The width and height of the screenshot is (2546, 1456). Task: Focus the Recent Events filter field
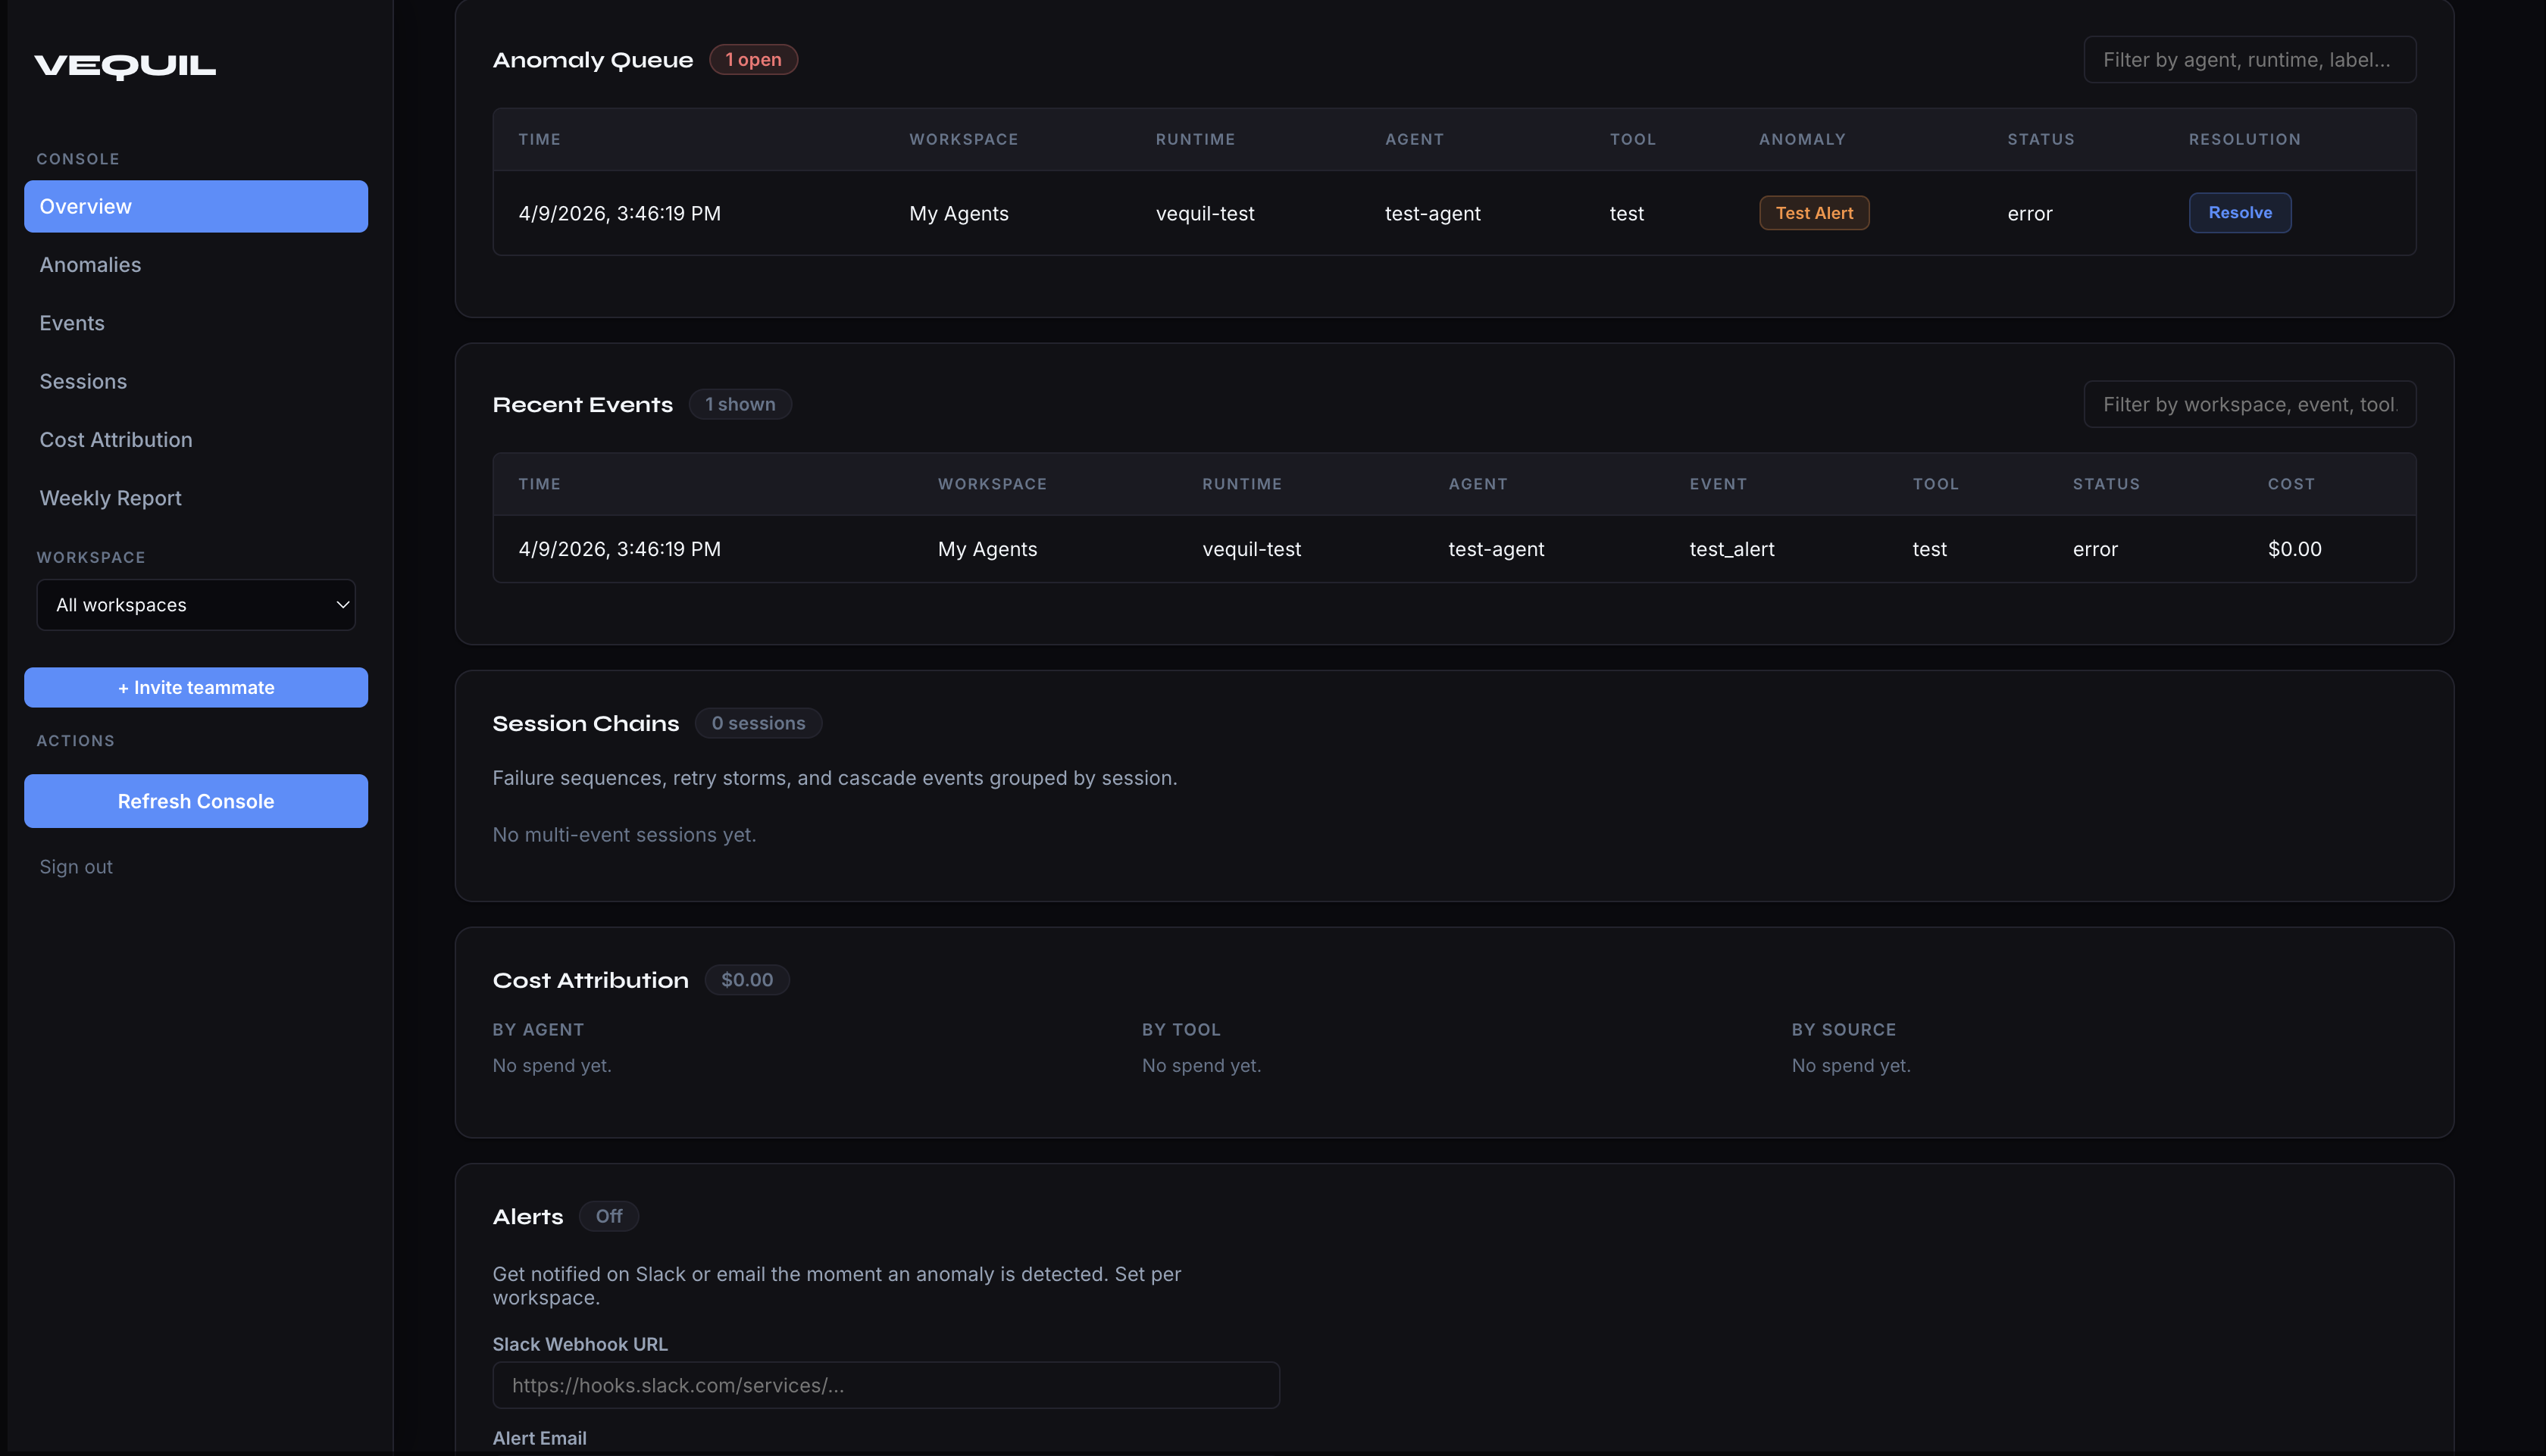[2249, 405]
